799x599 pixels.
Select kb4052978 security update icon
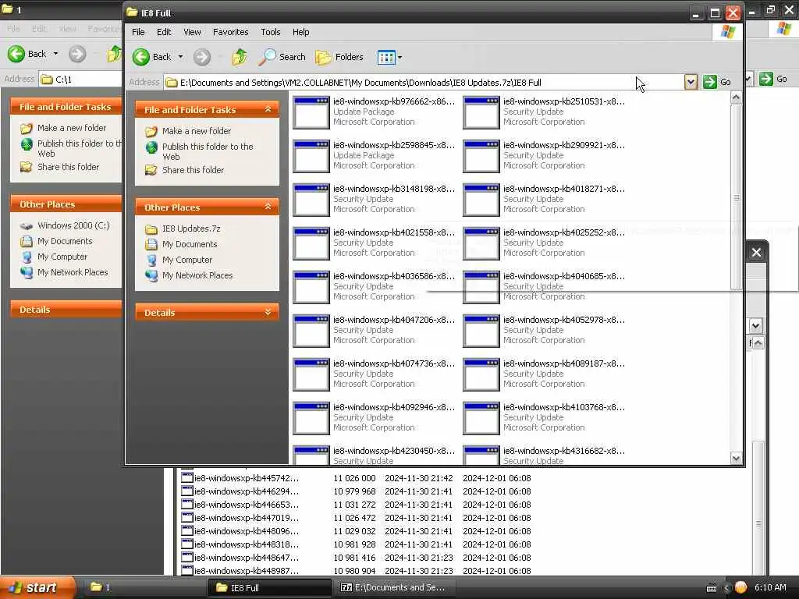481,331
